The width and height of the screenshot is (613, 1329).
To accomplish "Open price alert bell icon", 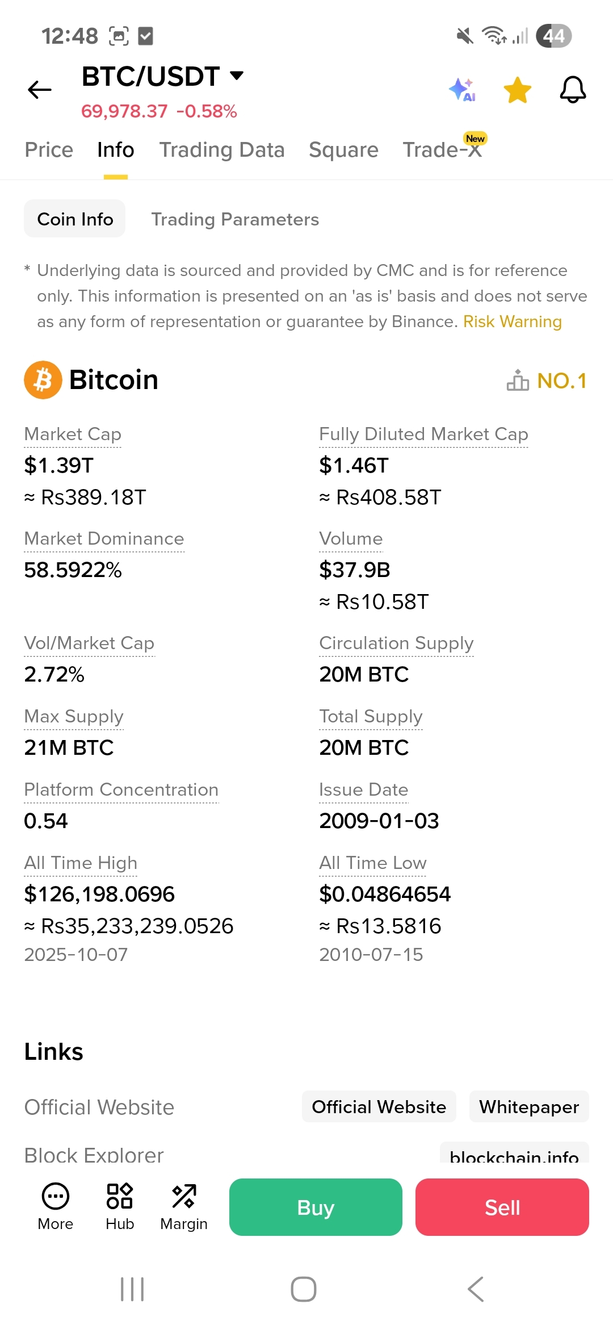I will point(573,90).
